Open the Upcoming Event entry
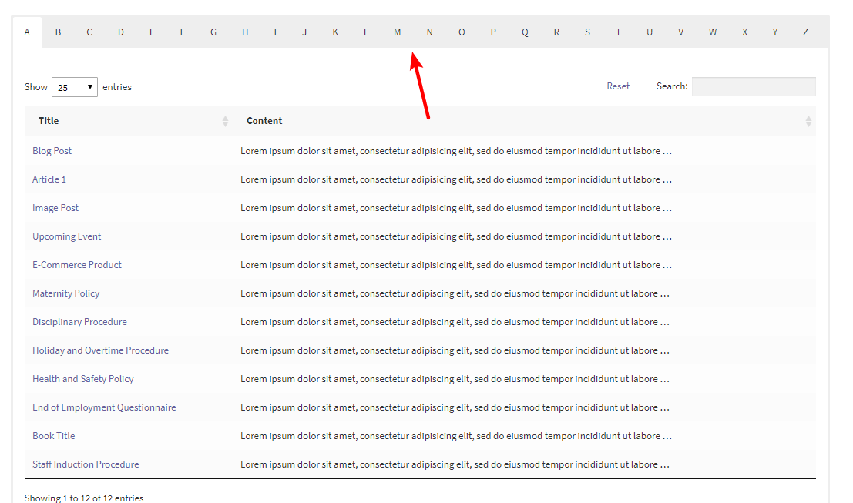The image size is (853, 503). click(66, 236)
